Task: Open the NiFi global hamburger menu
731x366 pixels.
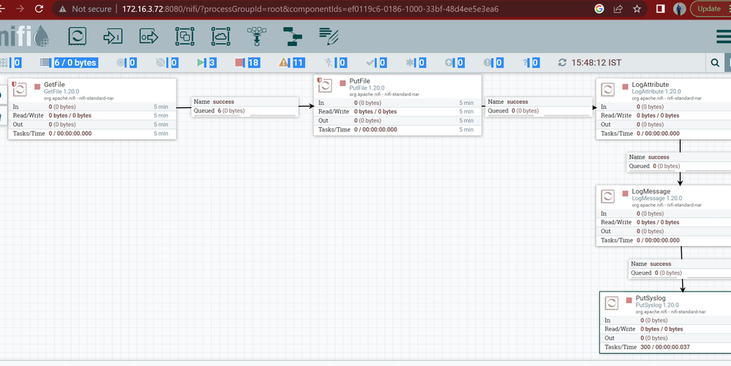Action: coord(724,37)
